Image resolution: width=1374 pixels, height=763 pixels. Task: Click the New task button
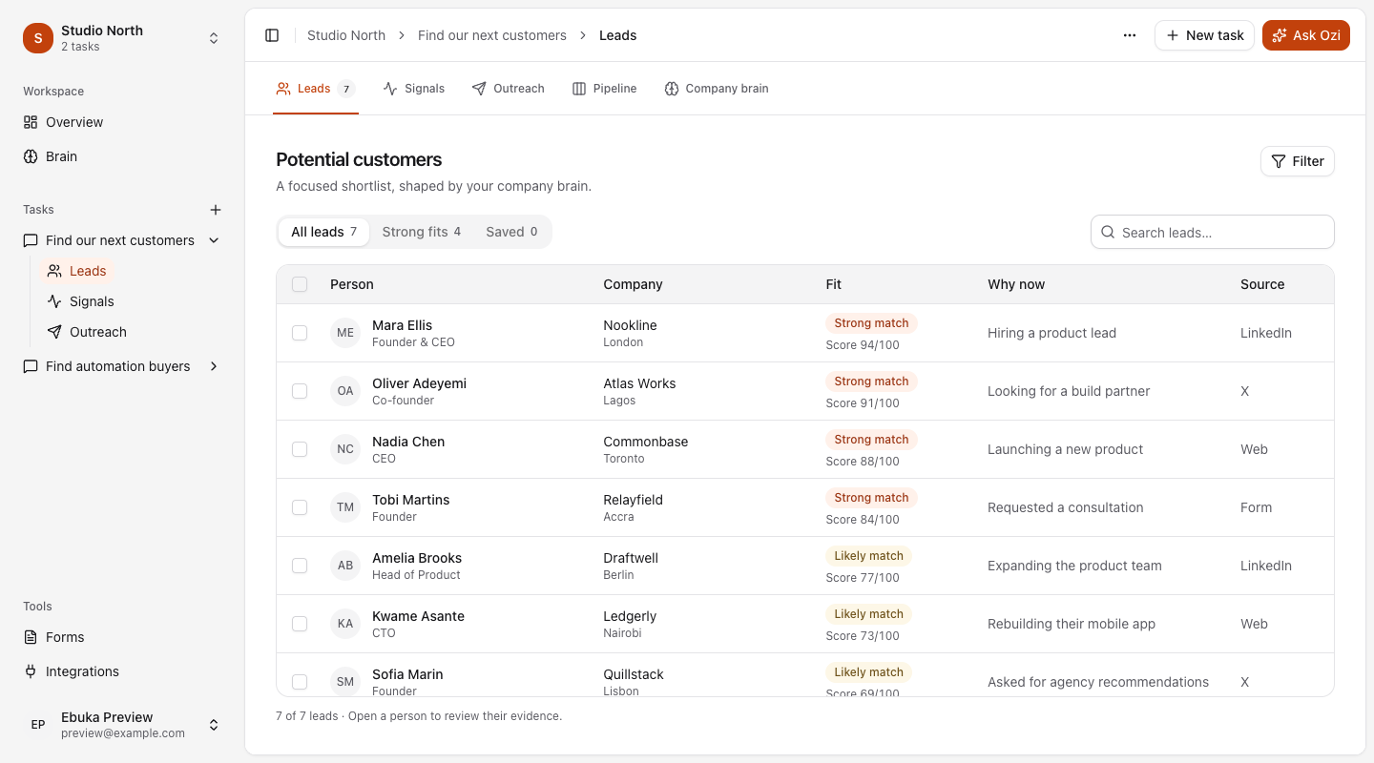coord(1204,35)
